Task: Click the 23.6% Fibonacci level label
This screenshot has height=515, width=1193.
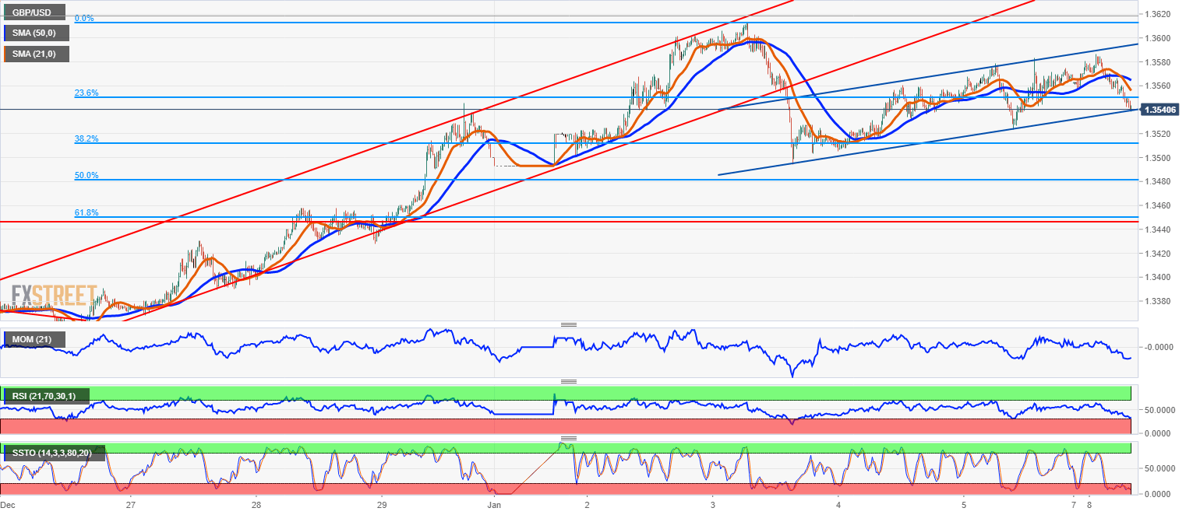Action: [86, 93]
